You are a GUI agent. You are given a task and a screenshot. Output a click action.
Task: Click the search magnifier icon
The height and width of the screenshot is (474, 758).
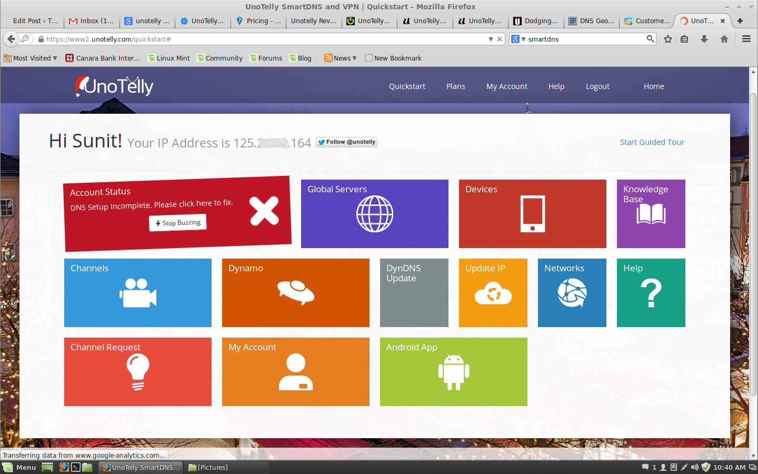(x=651, y=39)
